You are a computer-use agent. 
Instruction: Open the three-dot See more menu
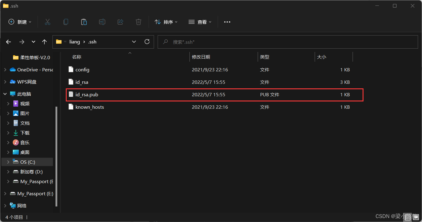(227, 22)
